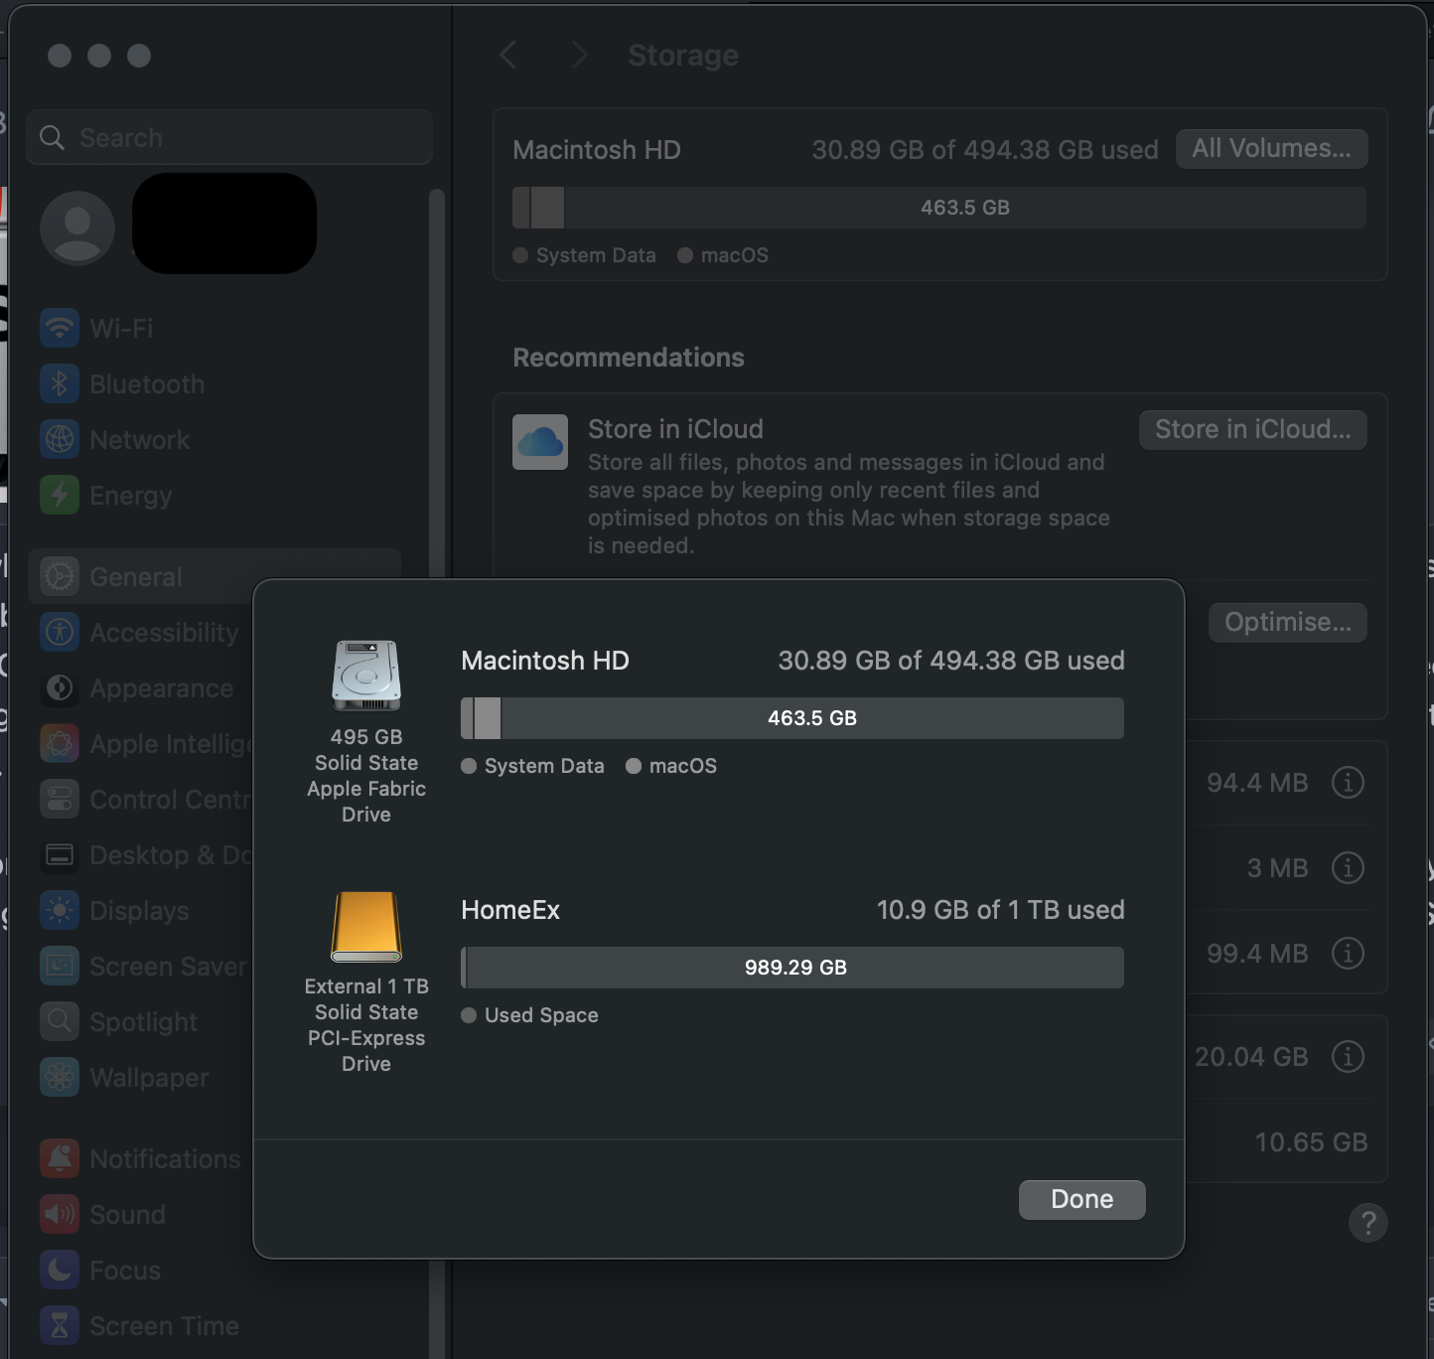
Task: Click the HomeEx storage usage bar
Action: pyautogui.click(x=792, y=968)
